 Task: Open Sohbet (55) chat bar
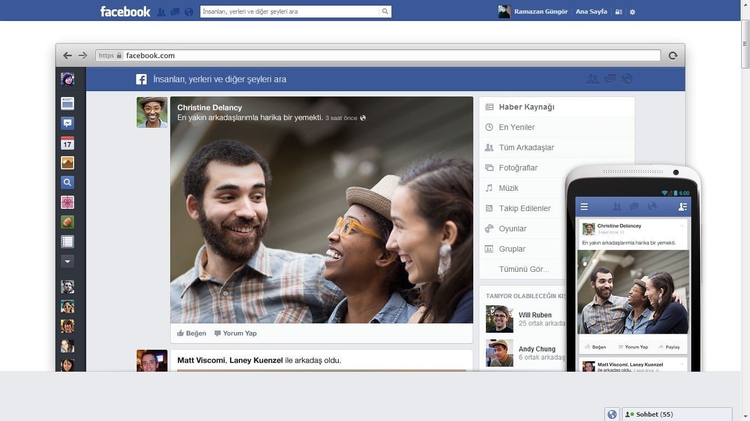677,414
